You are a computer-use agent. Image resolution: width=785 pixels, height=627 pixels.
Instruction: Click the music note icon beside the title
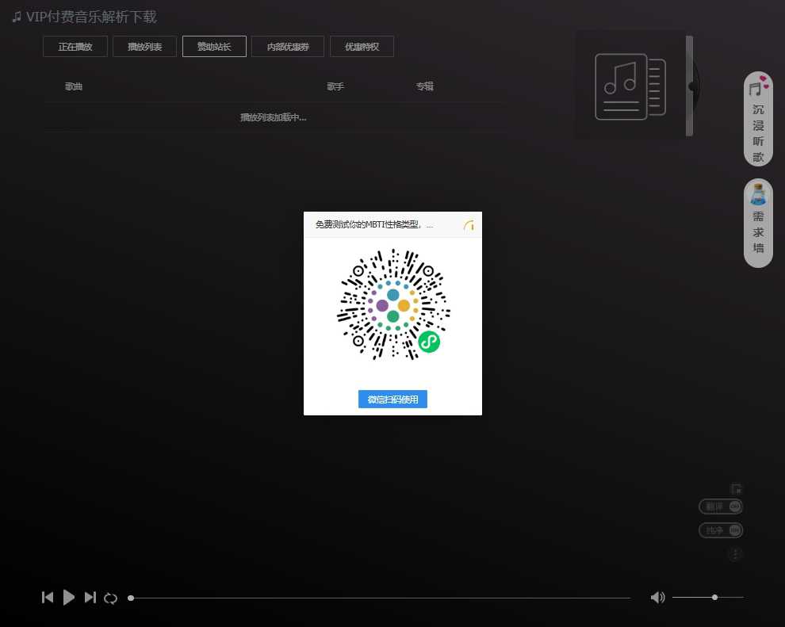[x=17, y=17]
